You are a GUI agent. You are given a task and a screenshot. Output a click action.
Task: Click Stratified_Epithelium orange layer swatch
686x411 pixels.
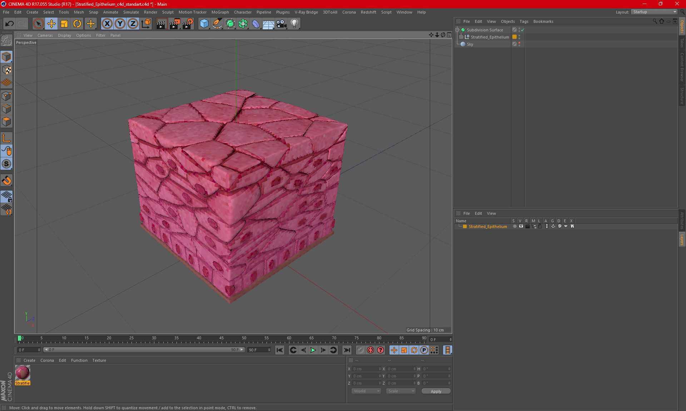tap(514, 37)
